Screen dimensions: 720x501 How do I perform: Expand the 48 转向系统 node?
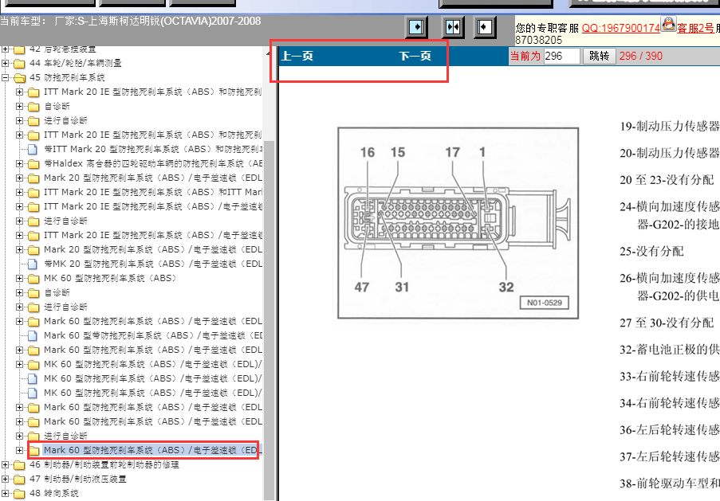pyautogui.click(x=5, y=494)
